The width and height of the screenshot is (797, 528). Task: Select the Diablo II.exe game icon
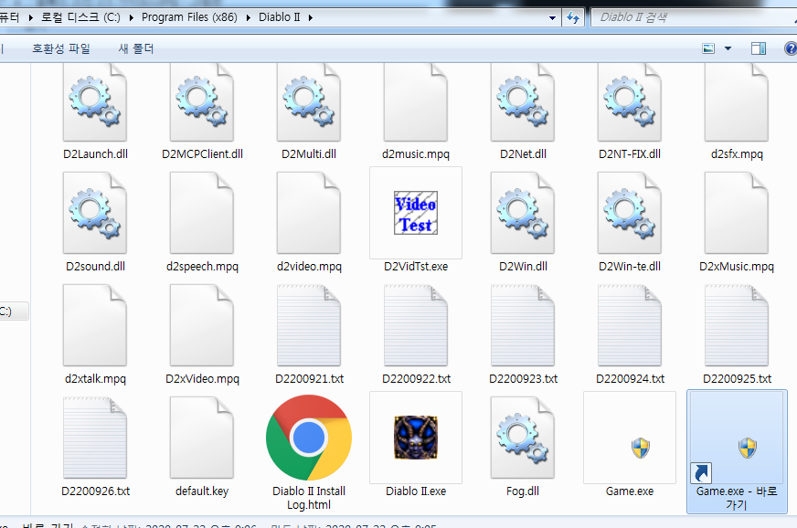tap(416, 438)
